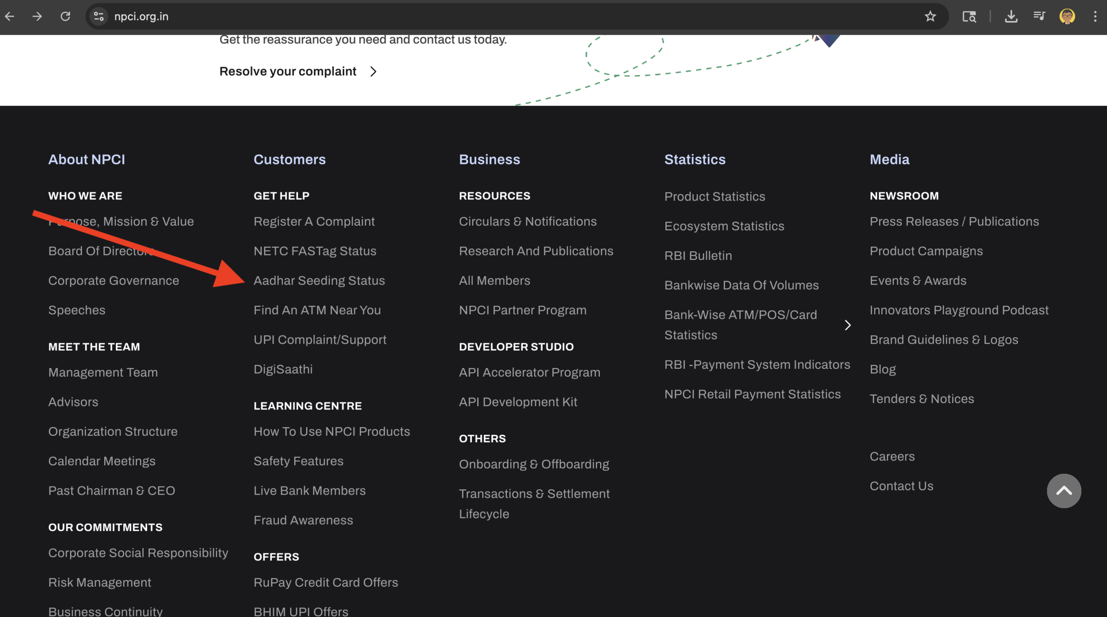Reload the npci.org.in page
This screenshot has height=617, width=1107.
(x=65, y=16)
